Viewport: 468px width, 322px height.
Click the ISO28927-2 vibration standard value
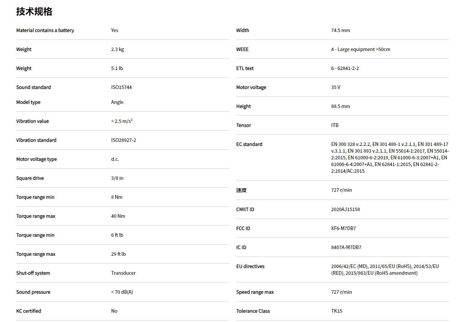tap(123, 140)
